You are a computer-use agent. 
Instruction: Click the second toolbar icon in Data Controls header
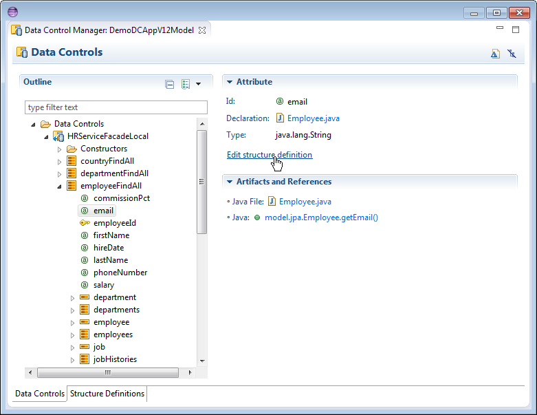pos(512,54)
